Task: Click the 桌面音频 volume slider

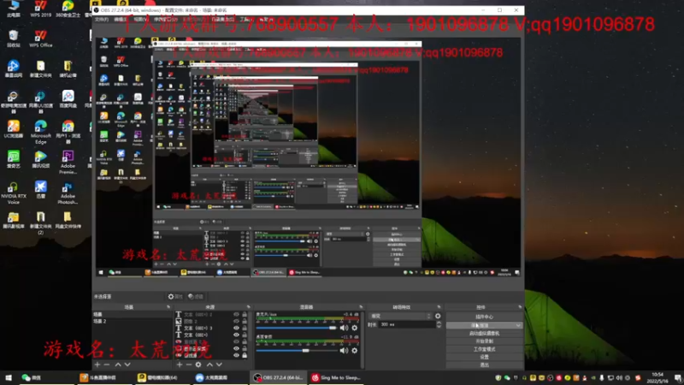Action: coord(296,350)
